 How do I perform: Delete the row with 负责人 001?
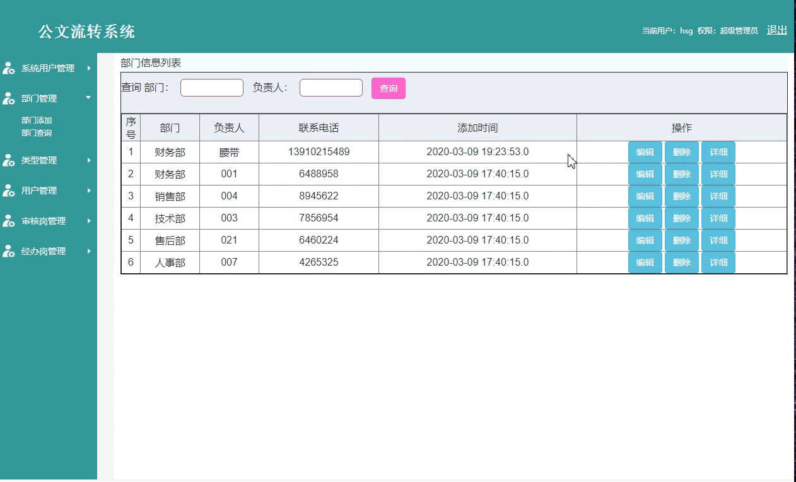click(682, 174)
